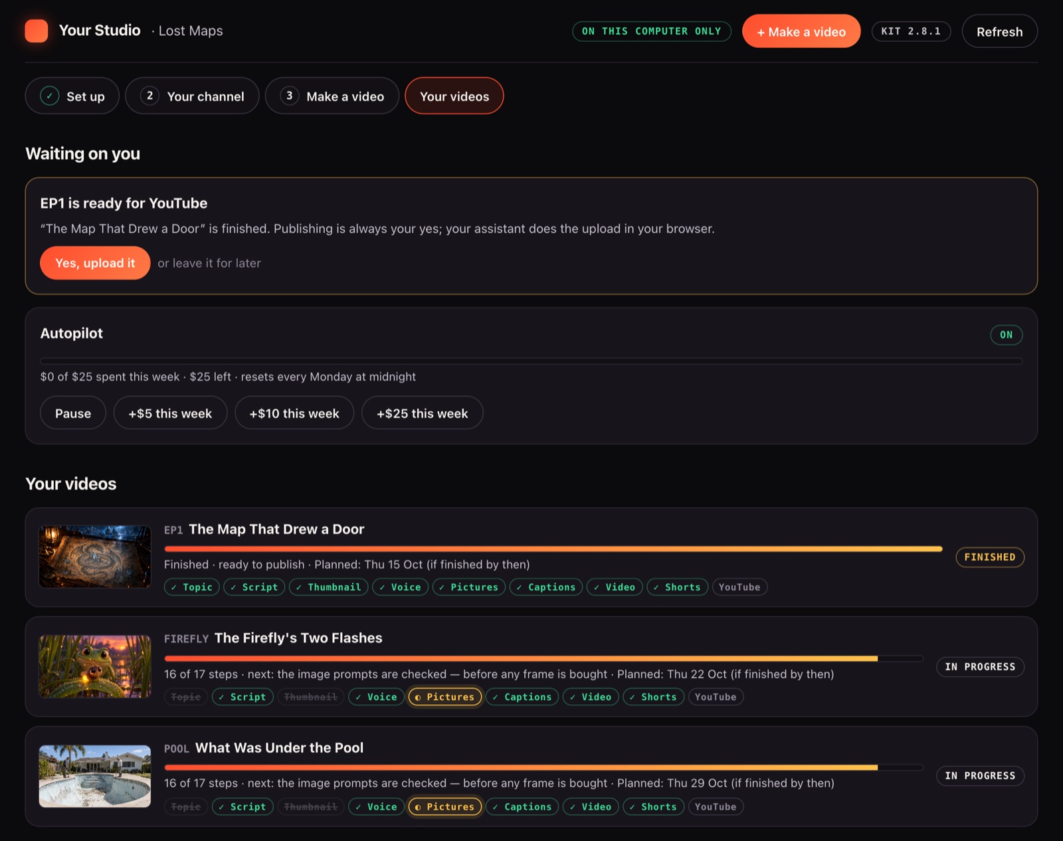Click the YouTube step chip for EP1
This screenshot has height=841, width=1063.
(x=739, y=587)
